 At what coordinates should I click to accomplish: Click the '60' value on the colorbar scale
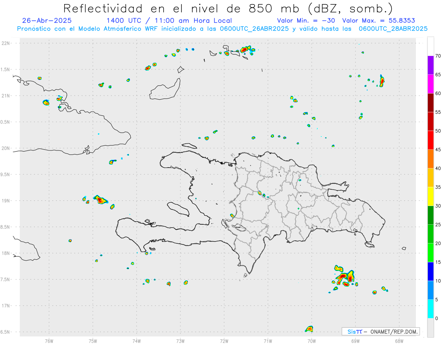pos(438,93)
